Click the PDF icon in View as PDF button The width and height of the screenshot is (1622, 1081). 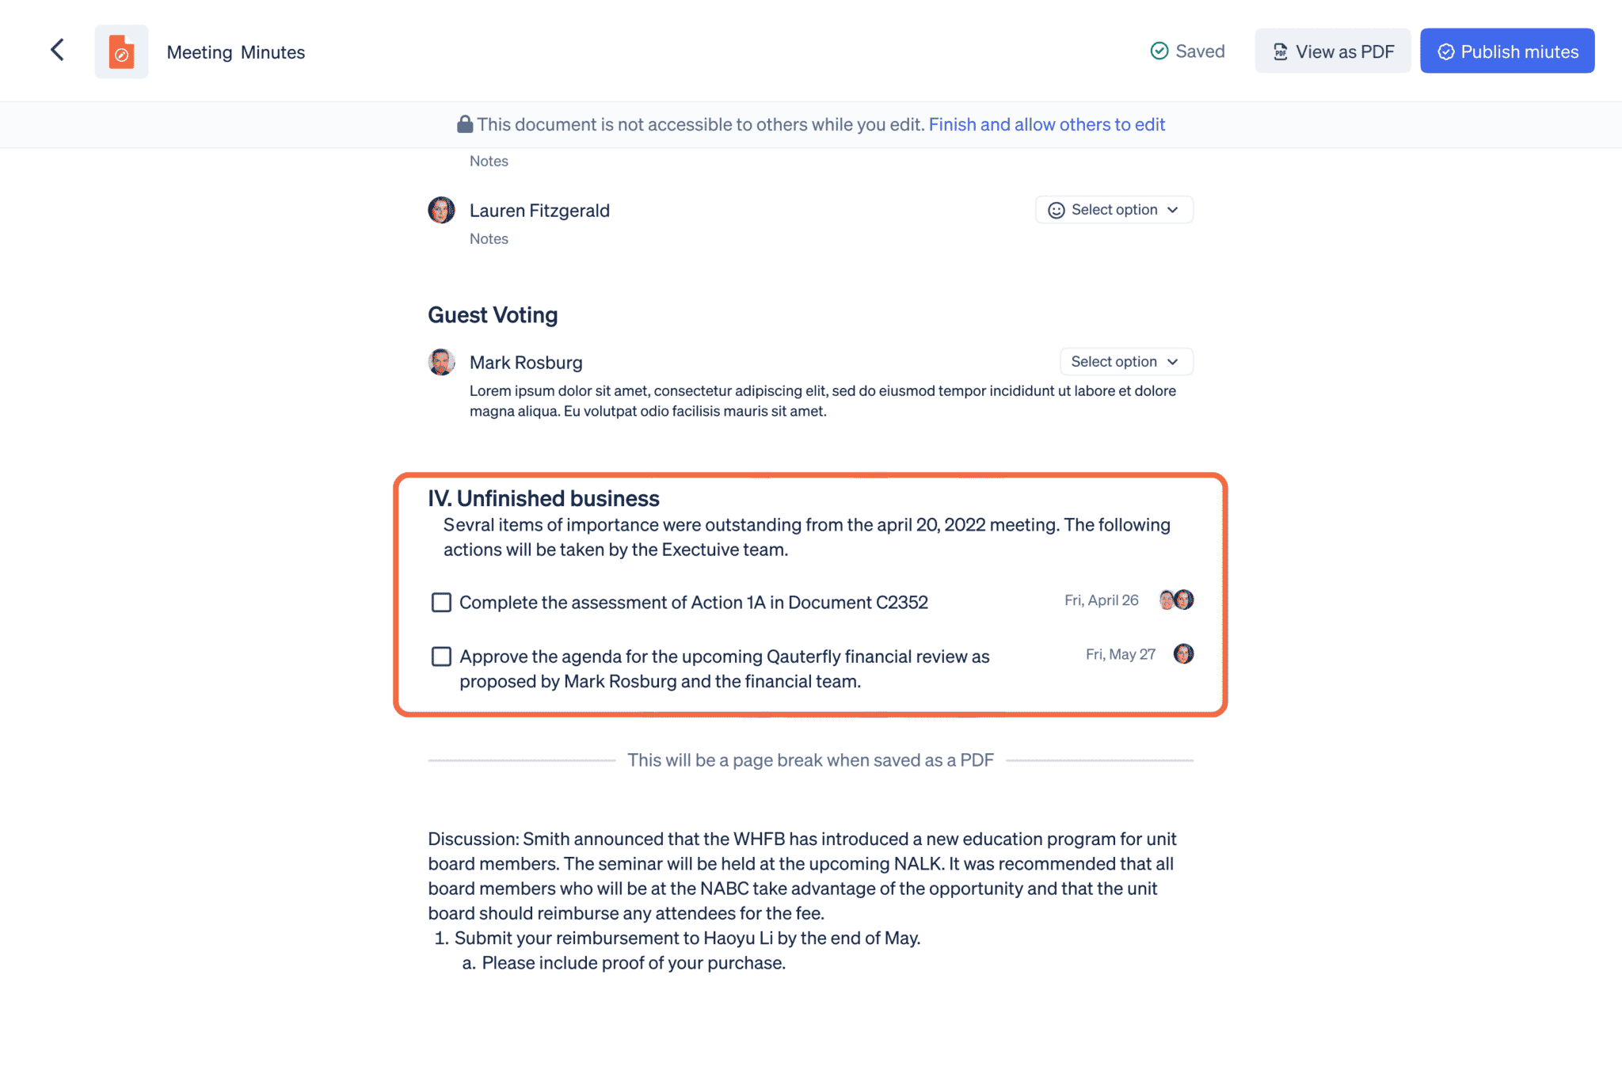(1279, 51)
